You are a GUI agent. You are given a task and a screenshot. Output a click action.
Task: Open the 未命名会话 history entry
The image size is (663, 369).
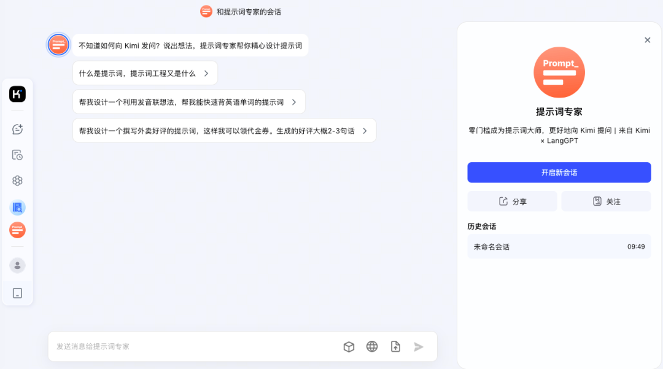coord(559,247)
